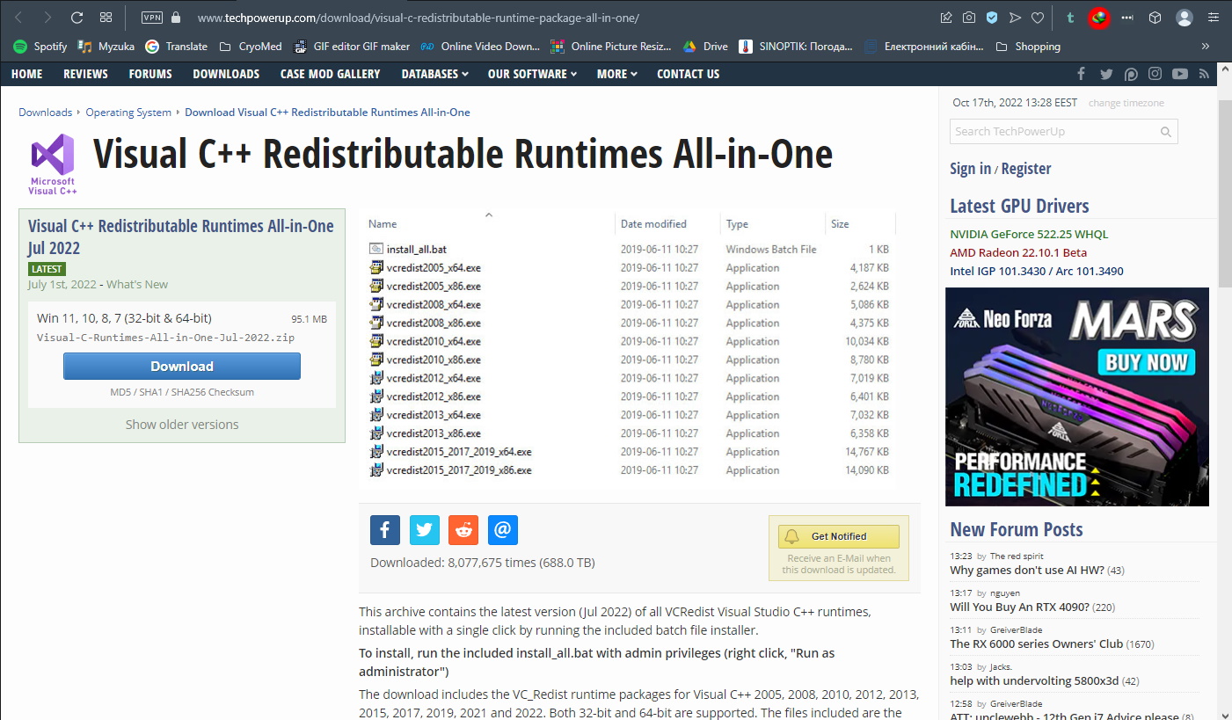Open forum post 'Why games don't use AI HW?'

click(x=1027, y=571)
